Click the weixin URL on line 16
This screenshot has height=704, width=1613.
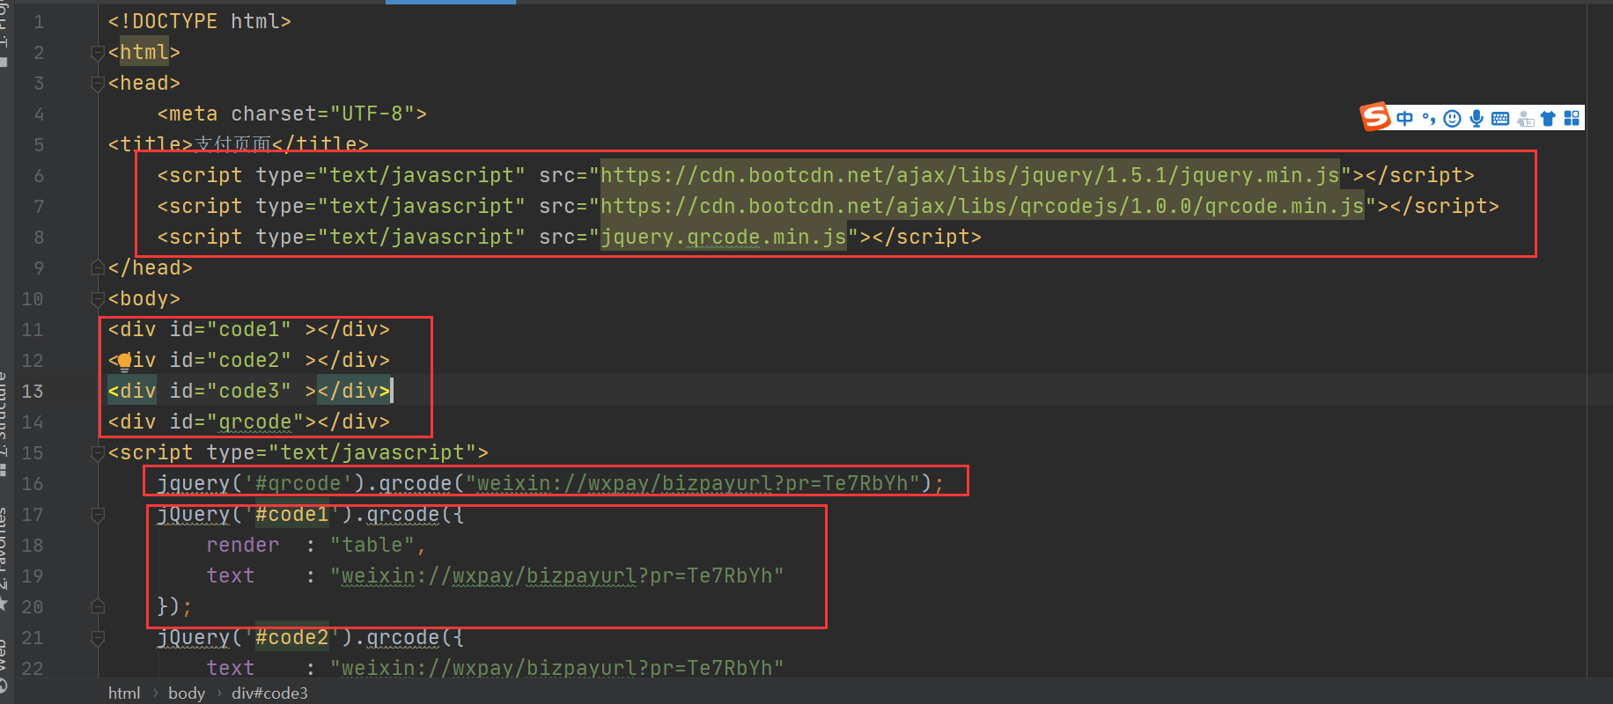(693, 483)
